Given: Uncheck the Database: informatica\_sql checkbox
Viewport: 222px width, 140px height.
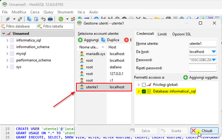Looking at the screenshot, I should click(144, 91).
